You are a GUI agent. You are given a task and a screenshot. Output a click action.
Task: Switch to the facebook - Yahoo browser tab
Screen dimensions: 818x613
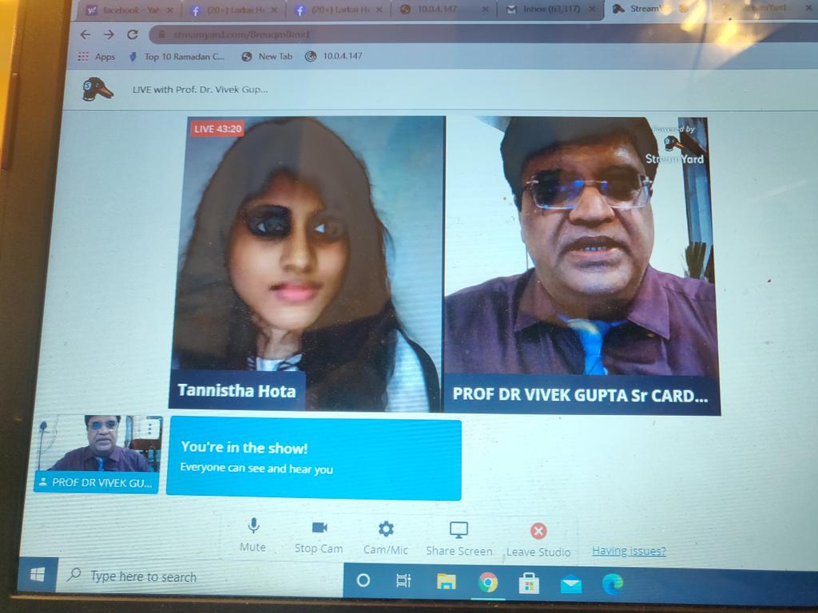coord(130,10)
